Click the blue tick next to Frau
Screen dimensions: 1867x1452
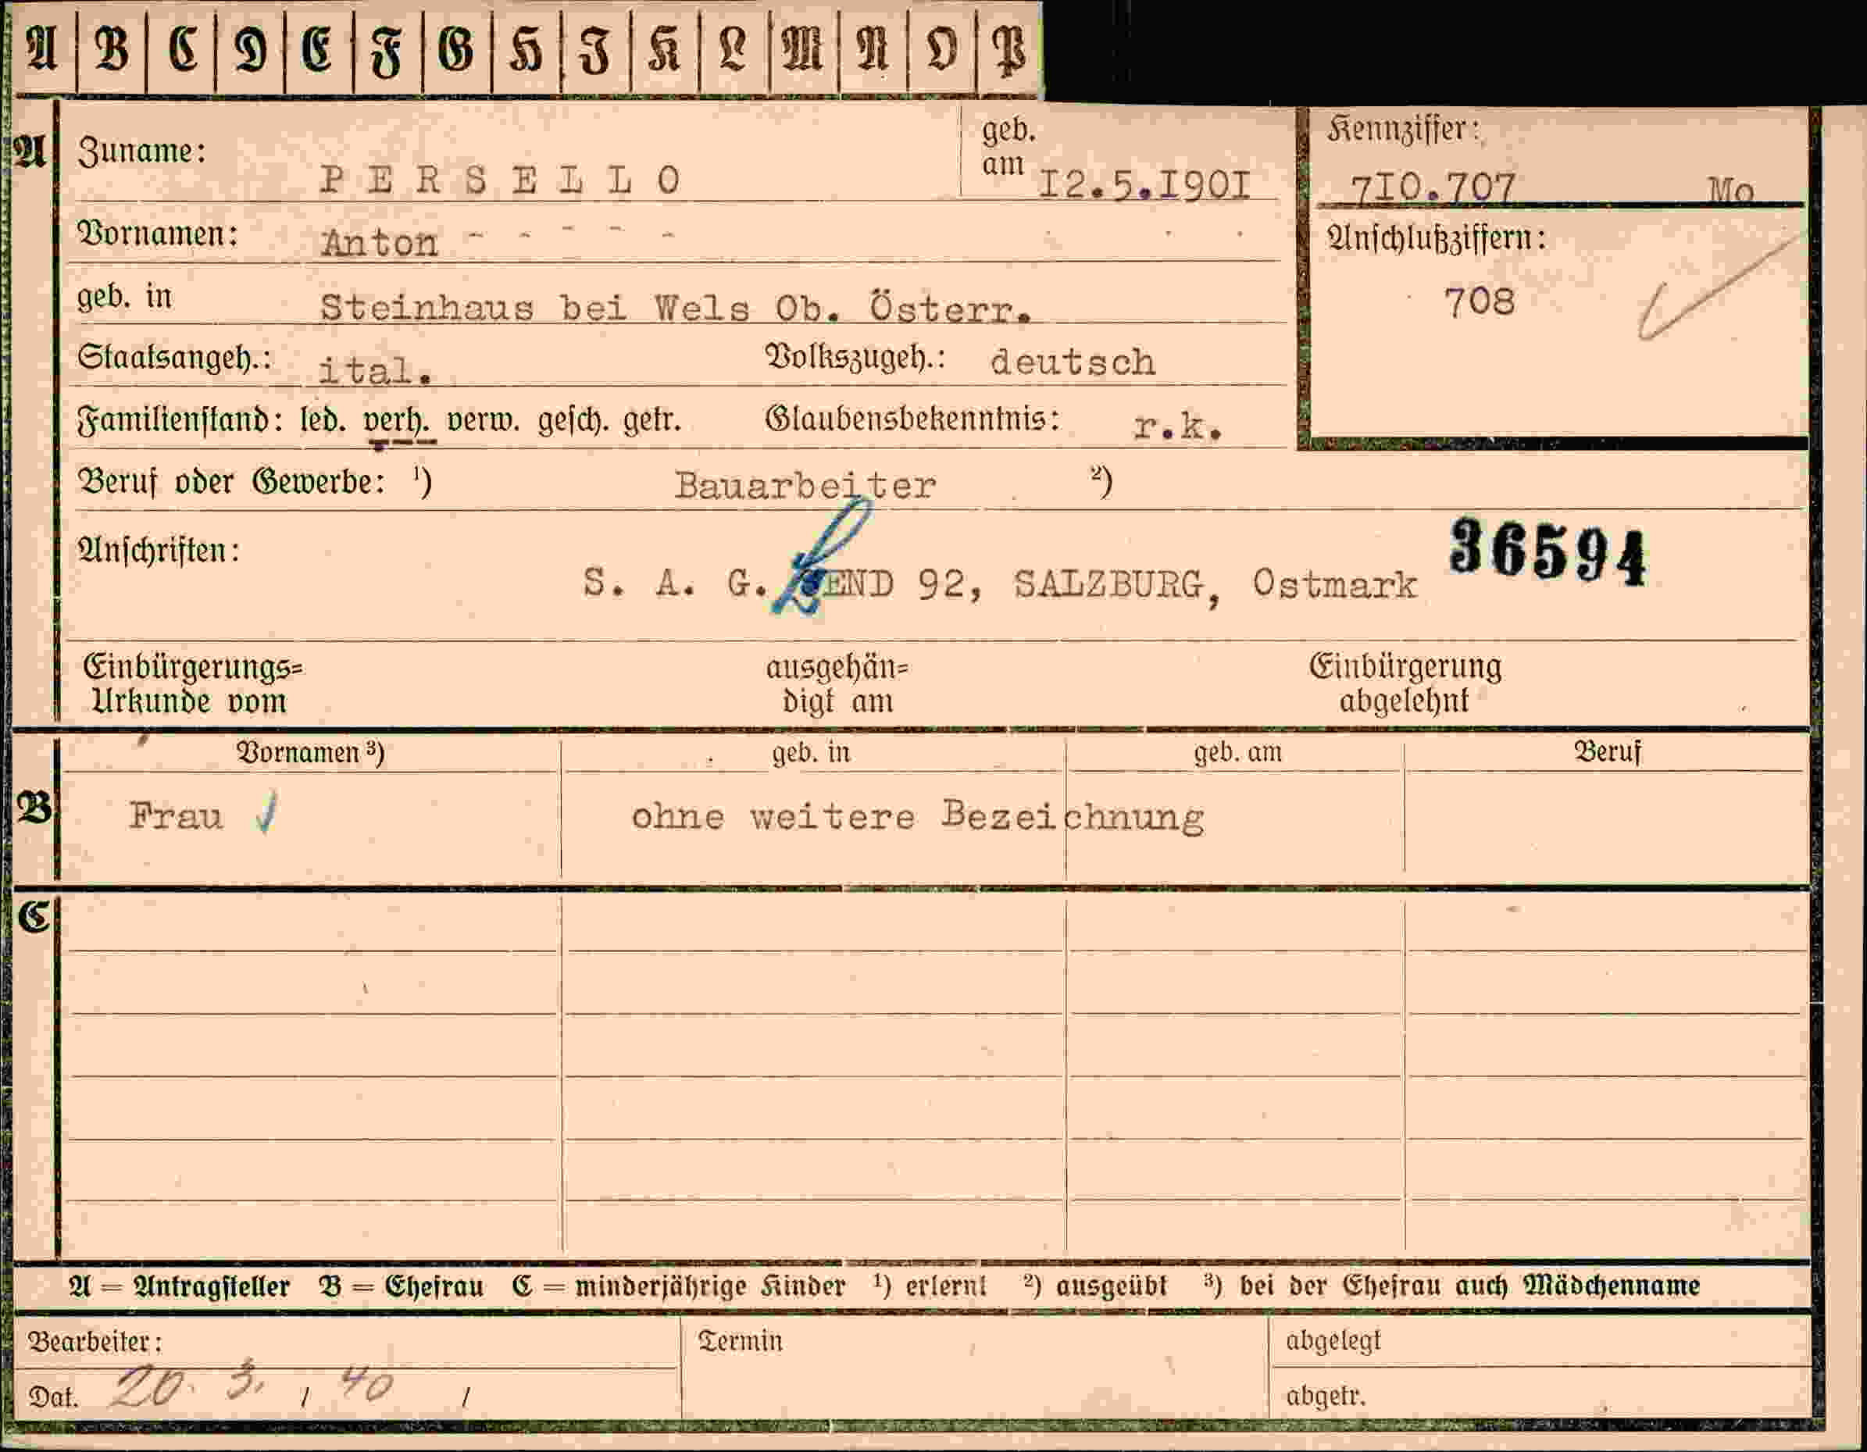point(266,813)
